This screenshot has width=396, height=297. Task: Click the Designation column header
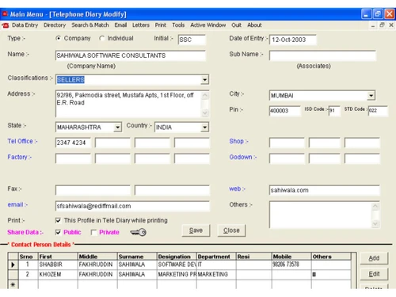[177, 257]
